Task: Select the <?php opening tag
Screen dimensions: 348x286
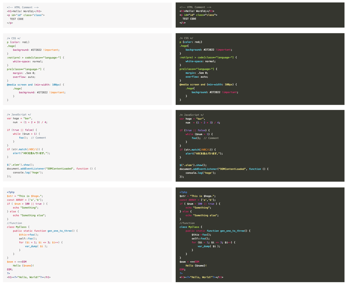Action: 10,192
